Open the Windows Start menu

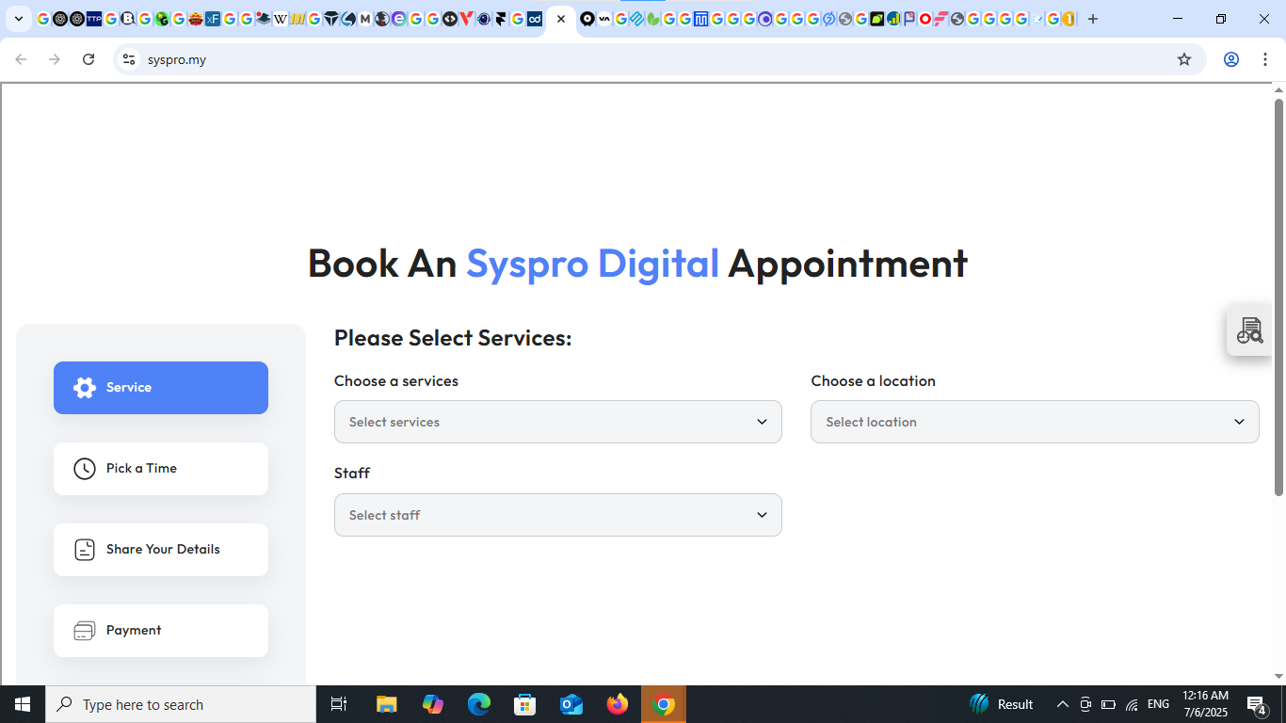coord(23,704)
